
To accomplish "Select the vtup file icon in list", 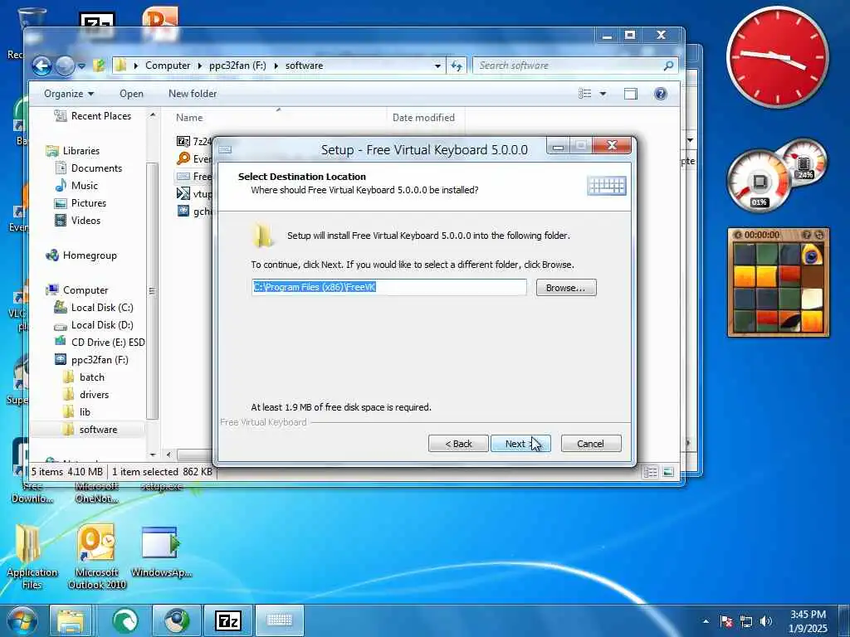I will [183, 193].
